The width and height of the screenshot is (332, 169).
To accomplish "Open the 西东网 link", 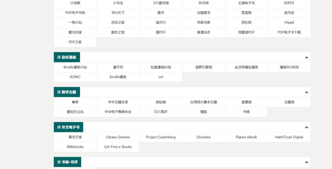I will pos(246,22).
